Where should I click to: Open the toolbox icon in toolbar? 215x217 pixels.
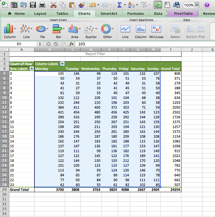coord(167,5)
